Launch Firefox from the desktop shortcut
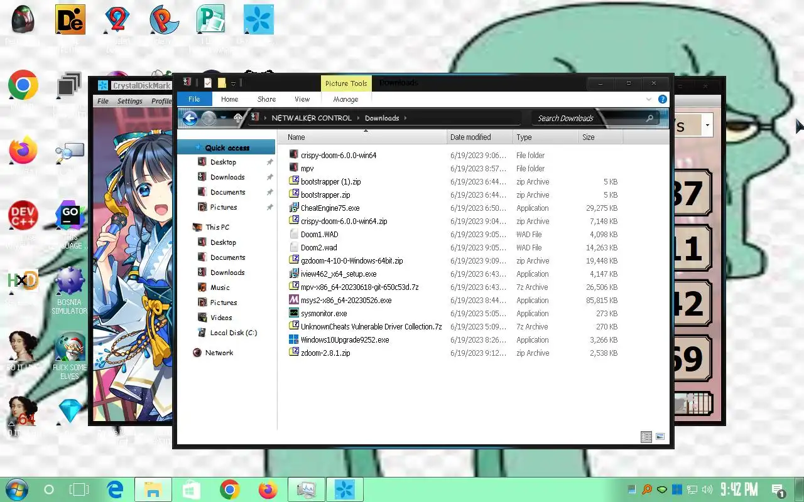This screenshot has height=502, width=804. [23, 151]
